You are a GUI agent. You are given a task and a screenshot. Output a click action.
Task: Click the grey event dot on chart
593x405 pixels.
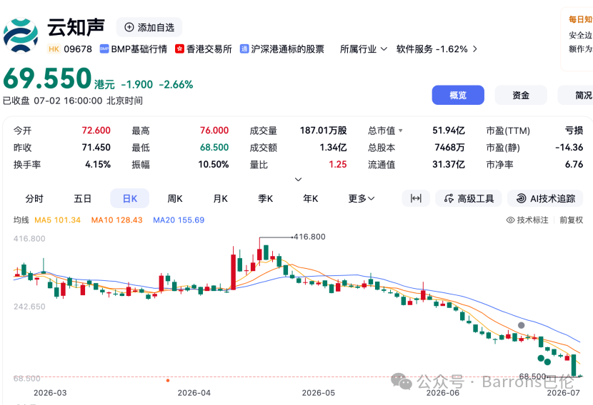click(521, 325)
